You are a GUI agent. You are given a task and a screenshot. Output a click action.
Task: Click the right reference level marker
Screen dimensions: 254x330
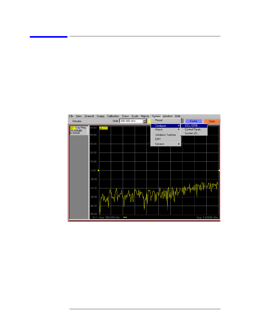pyautogui.click(x=219, y=170)
